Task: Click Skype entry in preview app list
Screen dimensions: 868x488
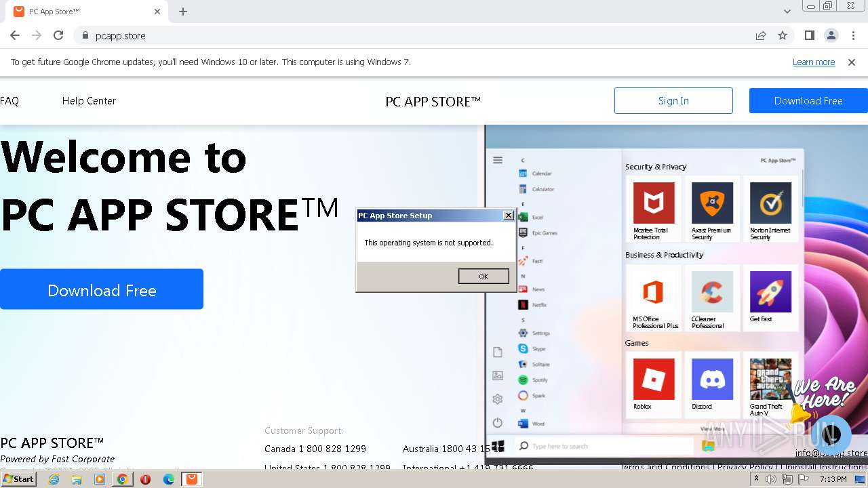Action: click(532, 348)
